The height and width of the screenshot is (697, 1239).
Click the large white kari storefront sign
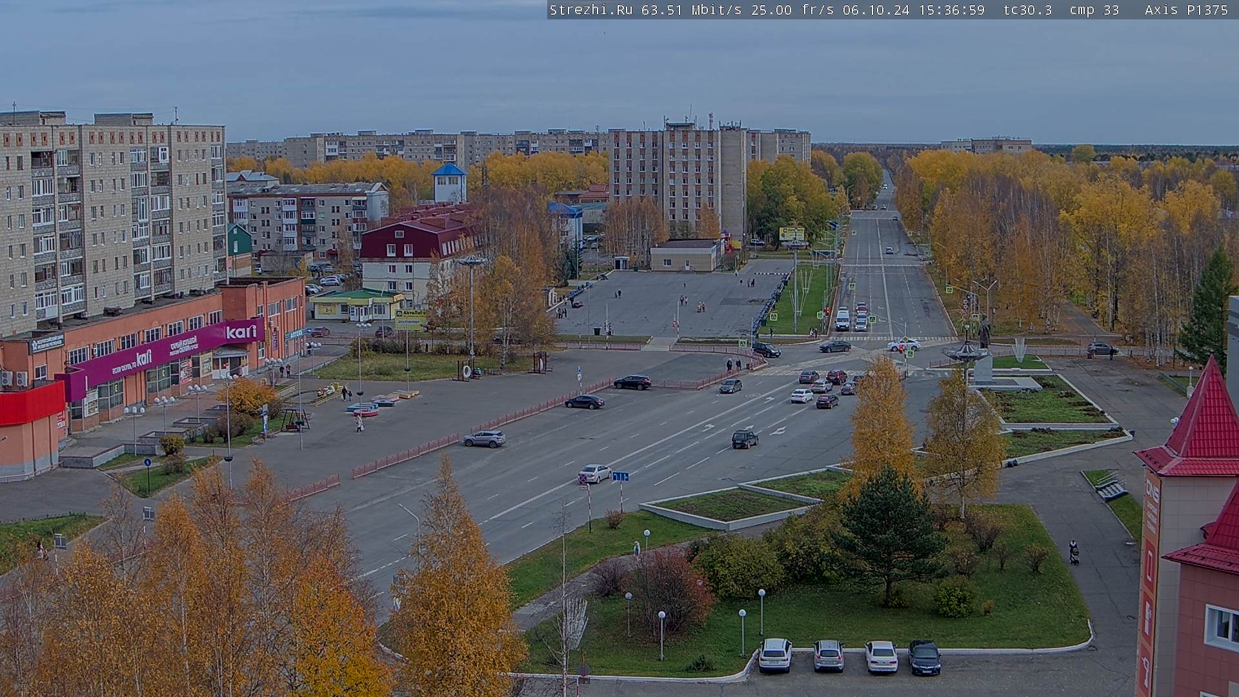(x=241, y=332)
